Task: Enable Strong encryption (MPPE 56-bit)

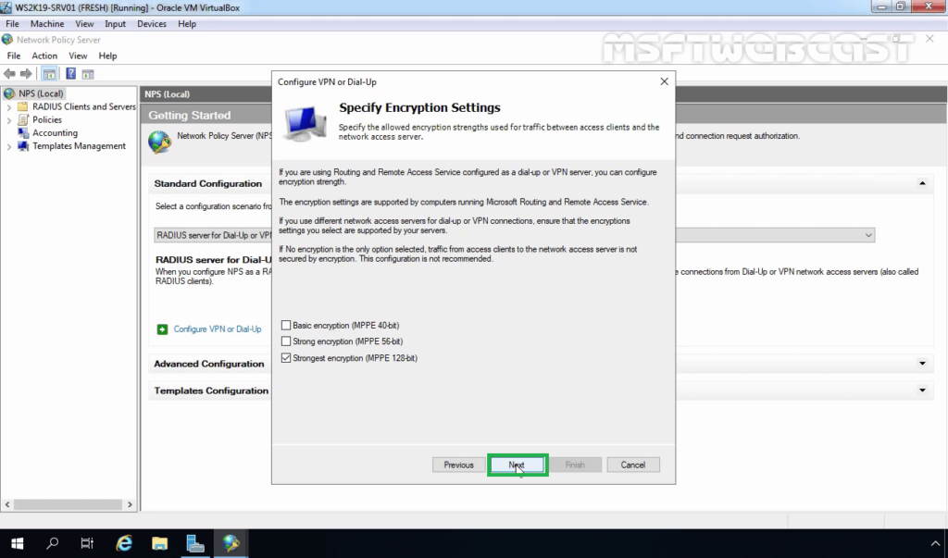Action: 286,341
